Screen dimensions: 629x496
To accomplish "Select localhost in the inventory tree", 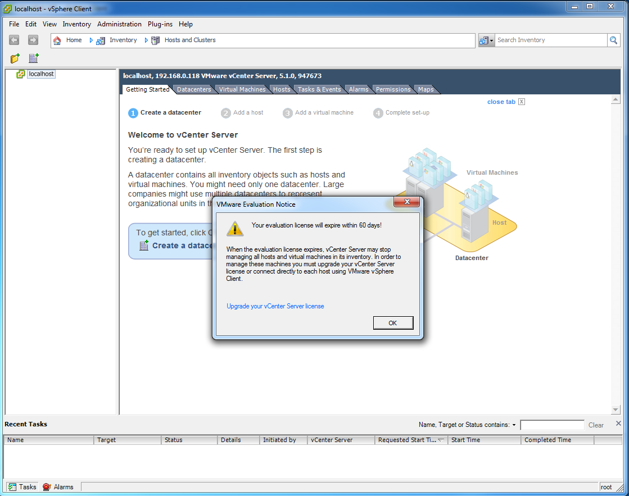I will [x=41, y=74].
